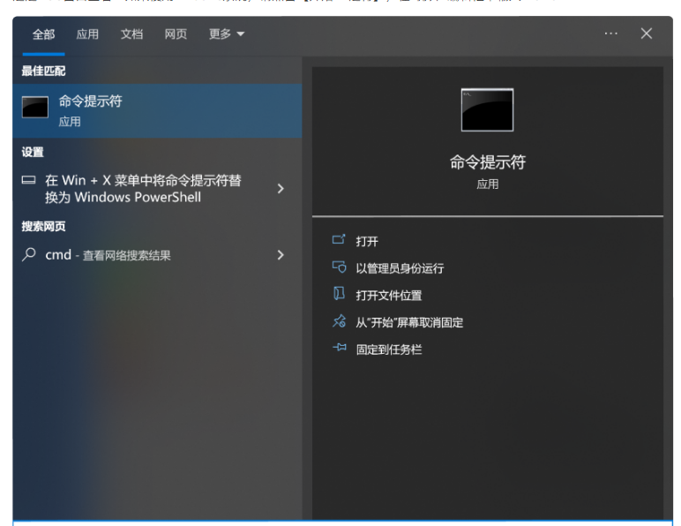Click the 命令提示符 title in preview pane
The image size is (681, 526).
tap(487, 162)
